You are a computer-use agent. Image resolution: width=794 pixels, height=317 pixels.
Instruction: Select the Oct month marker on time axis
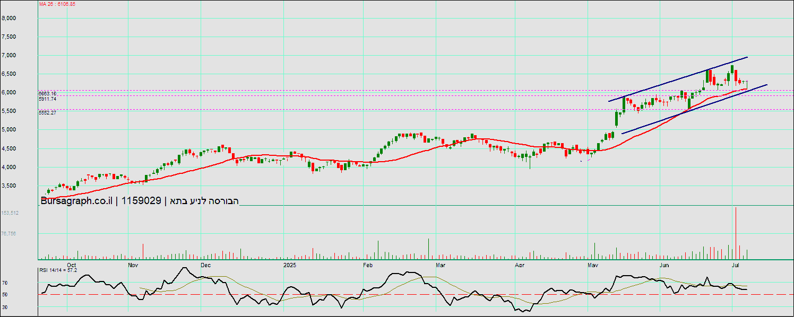tap(72, 264)
